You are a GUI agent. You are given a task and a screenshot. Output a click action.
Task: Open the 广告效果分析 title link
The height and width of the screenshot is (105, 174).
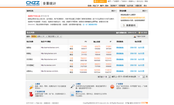coord(40,92)
